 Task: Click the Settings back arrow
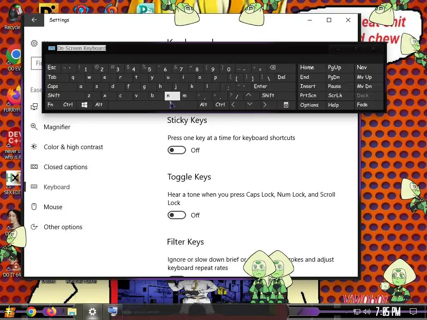coord(34,20)
